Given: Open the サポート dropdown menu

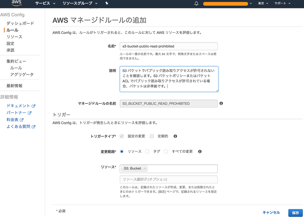Looking at the screenshot, I should coord(282,3).
